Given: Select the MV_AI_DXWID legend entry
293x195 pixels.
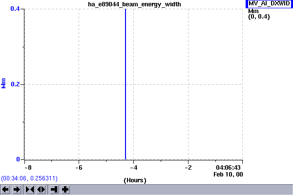Looking at the screenshot, I should click(x=269, y=4).
